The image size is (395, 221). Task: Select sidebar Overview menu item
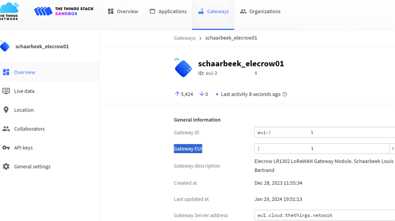pyautogui.click(x=49, y=72)
